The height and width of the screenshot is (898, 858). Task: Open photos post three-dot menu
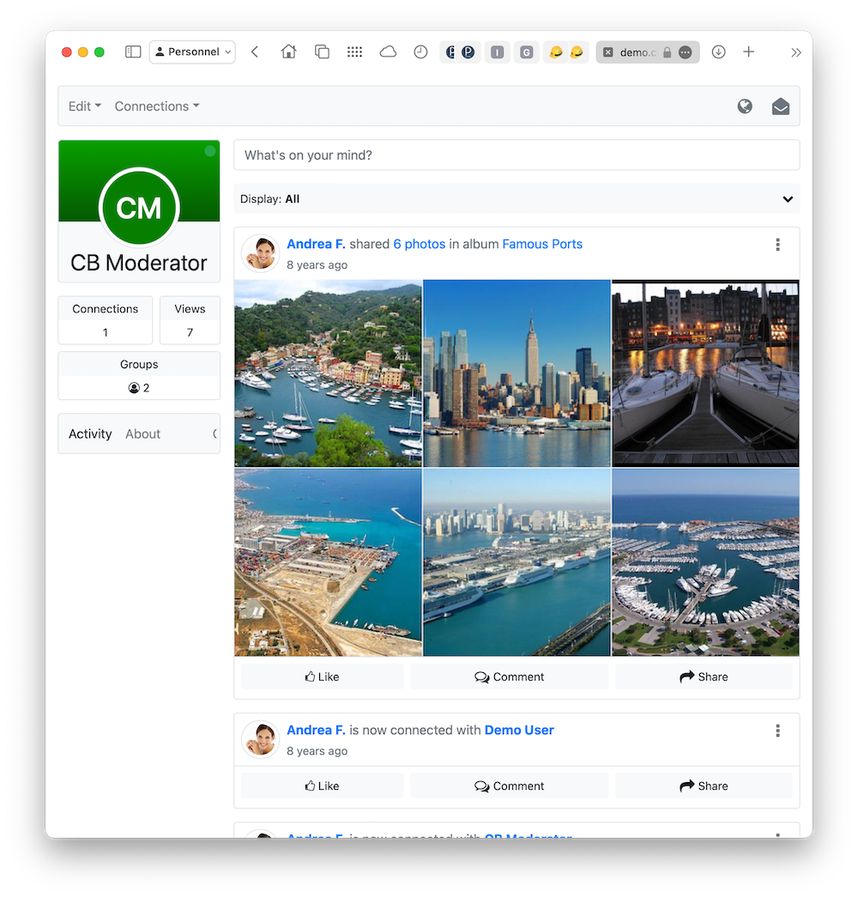[x=777, y=245]
